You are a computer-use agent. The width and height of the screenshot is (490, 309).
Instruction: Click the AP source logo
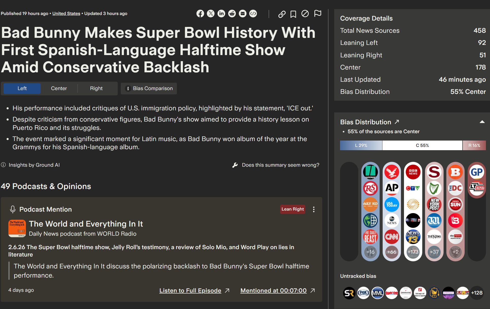pos(392,188)
